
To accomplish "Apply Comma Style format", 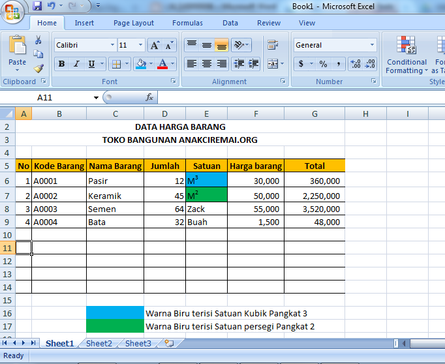I will pyautogui.click(x=338, y=64).
